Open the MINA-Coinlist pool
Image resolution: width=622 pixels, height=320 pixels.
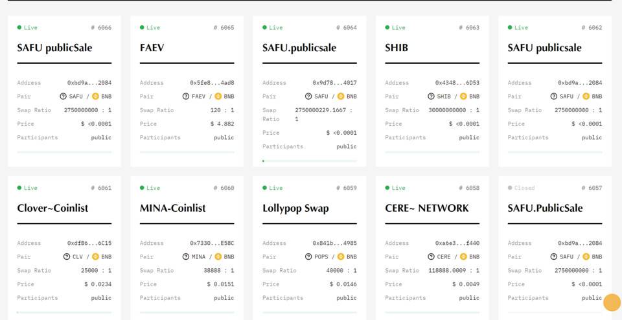pos(172,208)
